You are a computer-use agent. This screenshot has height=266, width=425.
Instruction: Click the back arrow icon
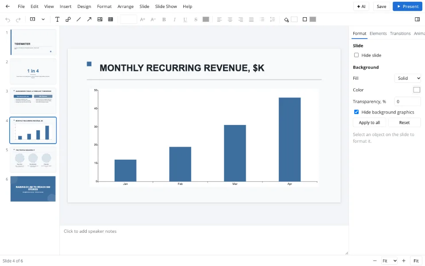(8, 6)
